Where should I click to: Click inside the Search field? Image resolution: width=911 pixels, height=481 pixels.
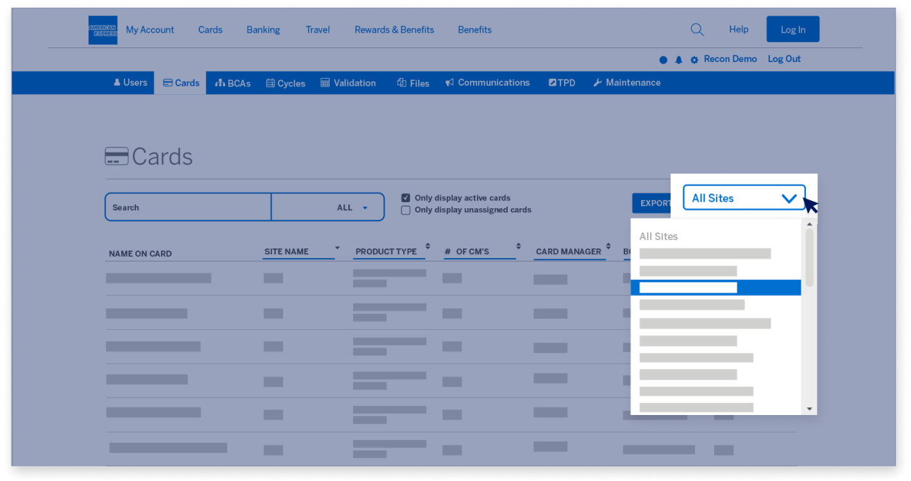186,207
